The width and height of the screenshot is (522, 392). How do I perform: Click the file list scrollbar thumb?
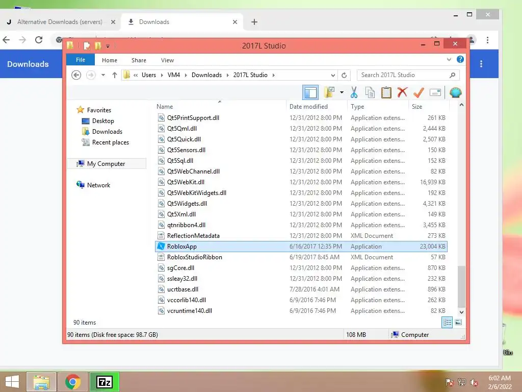click(461, 286)
